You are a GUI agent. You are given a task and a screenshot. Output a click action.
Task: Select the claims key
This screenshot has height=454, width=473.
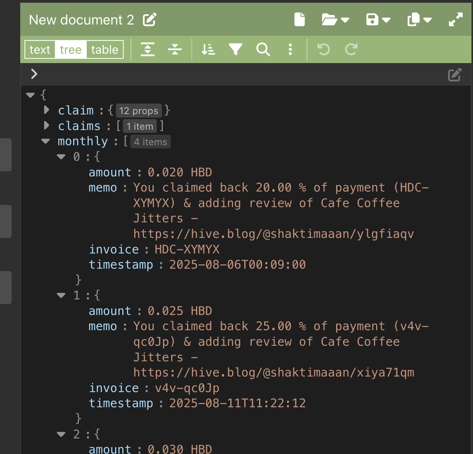(79, 126)
